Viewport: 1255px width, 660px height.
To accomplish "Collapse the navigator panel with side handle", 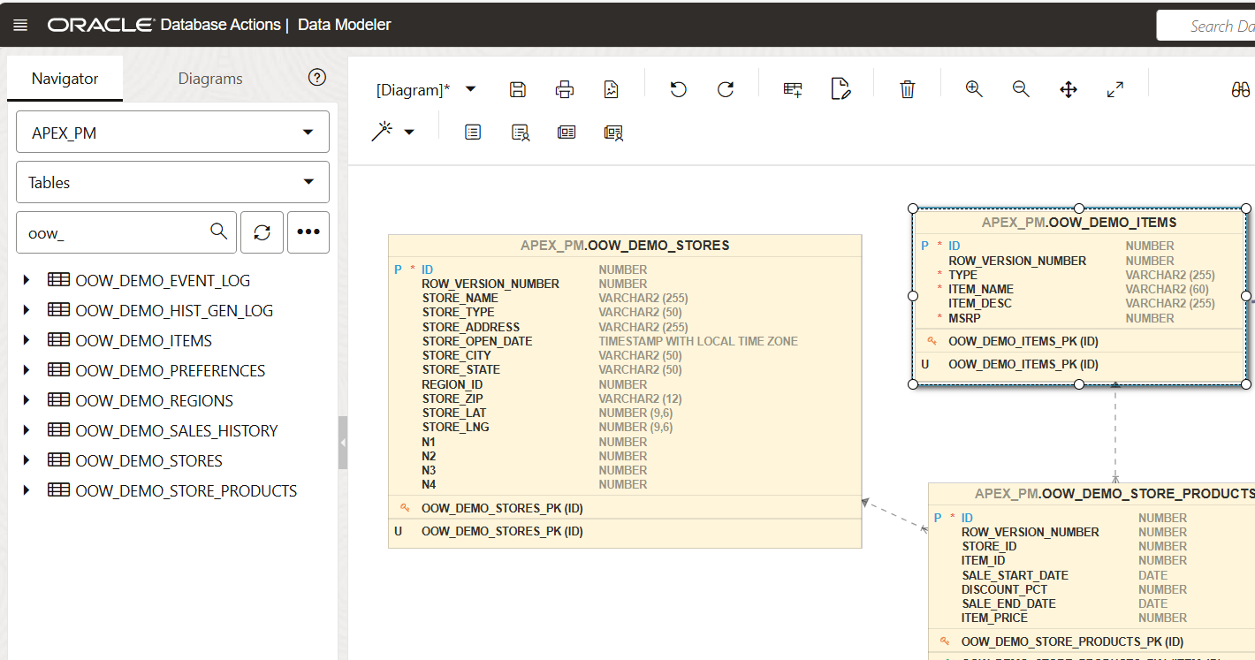I will click(343, 442).
